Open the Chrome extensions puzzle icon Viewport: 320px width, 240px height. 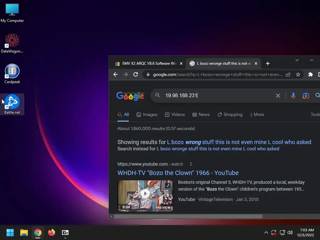click(x=310, y=74)
